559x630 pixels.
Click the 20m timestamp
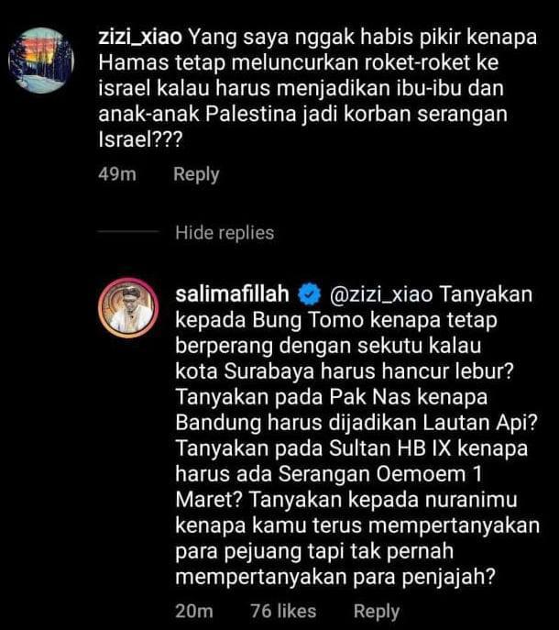(194, 611)
